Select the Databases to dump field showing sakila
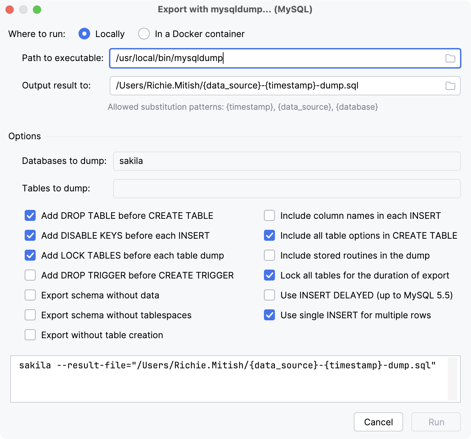The height and width of the screenshot is (439, 471). 287,161
